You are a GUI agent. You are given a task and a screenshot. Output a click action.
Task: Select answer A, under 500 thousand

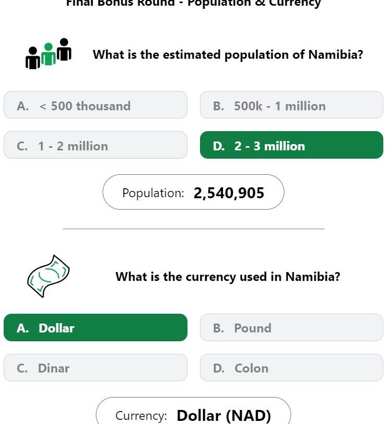click(95, 106)
